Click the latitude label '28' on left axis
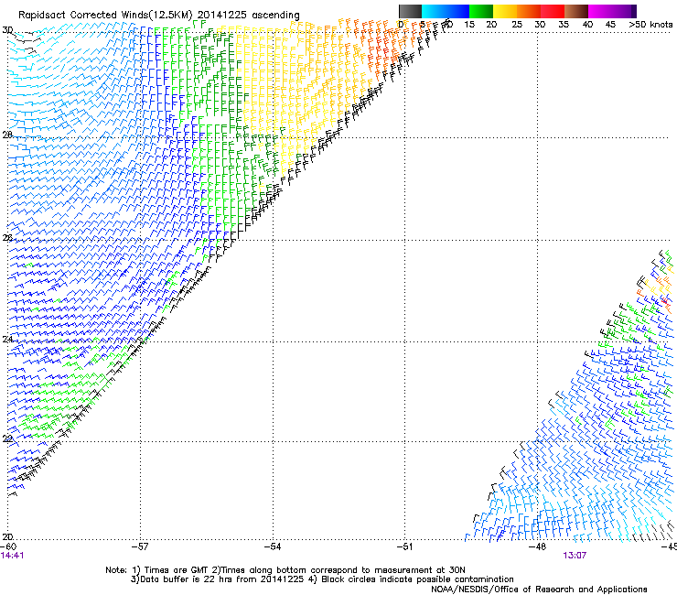This screenshot has width=677, height=595. click(x=7, y=135)
